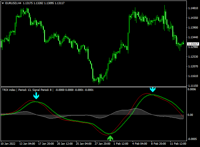Click the 10 Jan 2022 time label
Image resolution: width=200 pixels, height=147 pixels.
point(8,144)
